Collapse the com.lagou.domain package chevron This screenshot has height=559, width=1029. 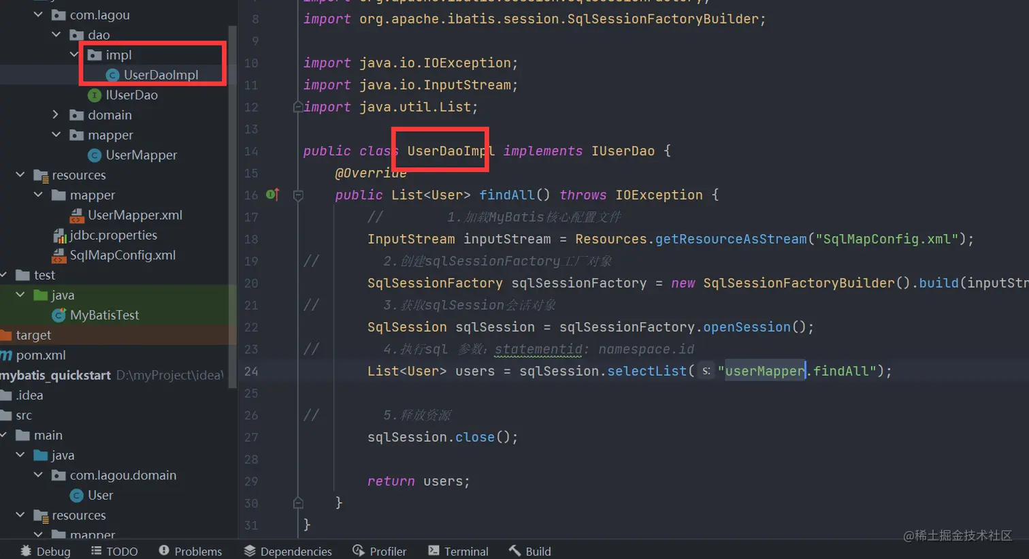38,475
